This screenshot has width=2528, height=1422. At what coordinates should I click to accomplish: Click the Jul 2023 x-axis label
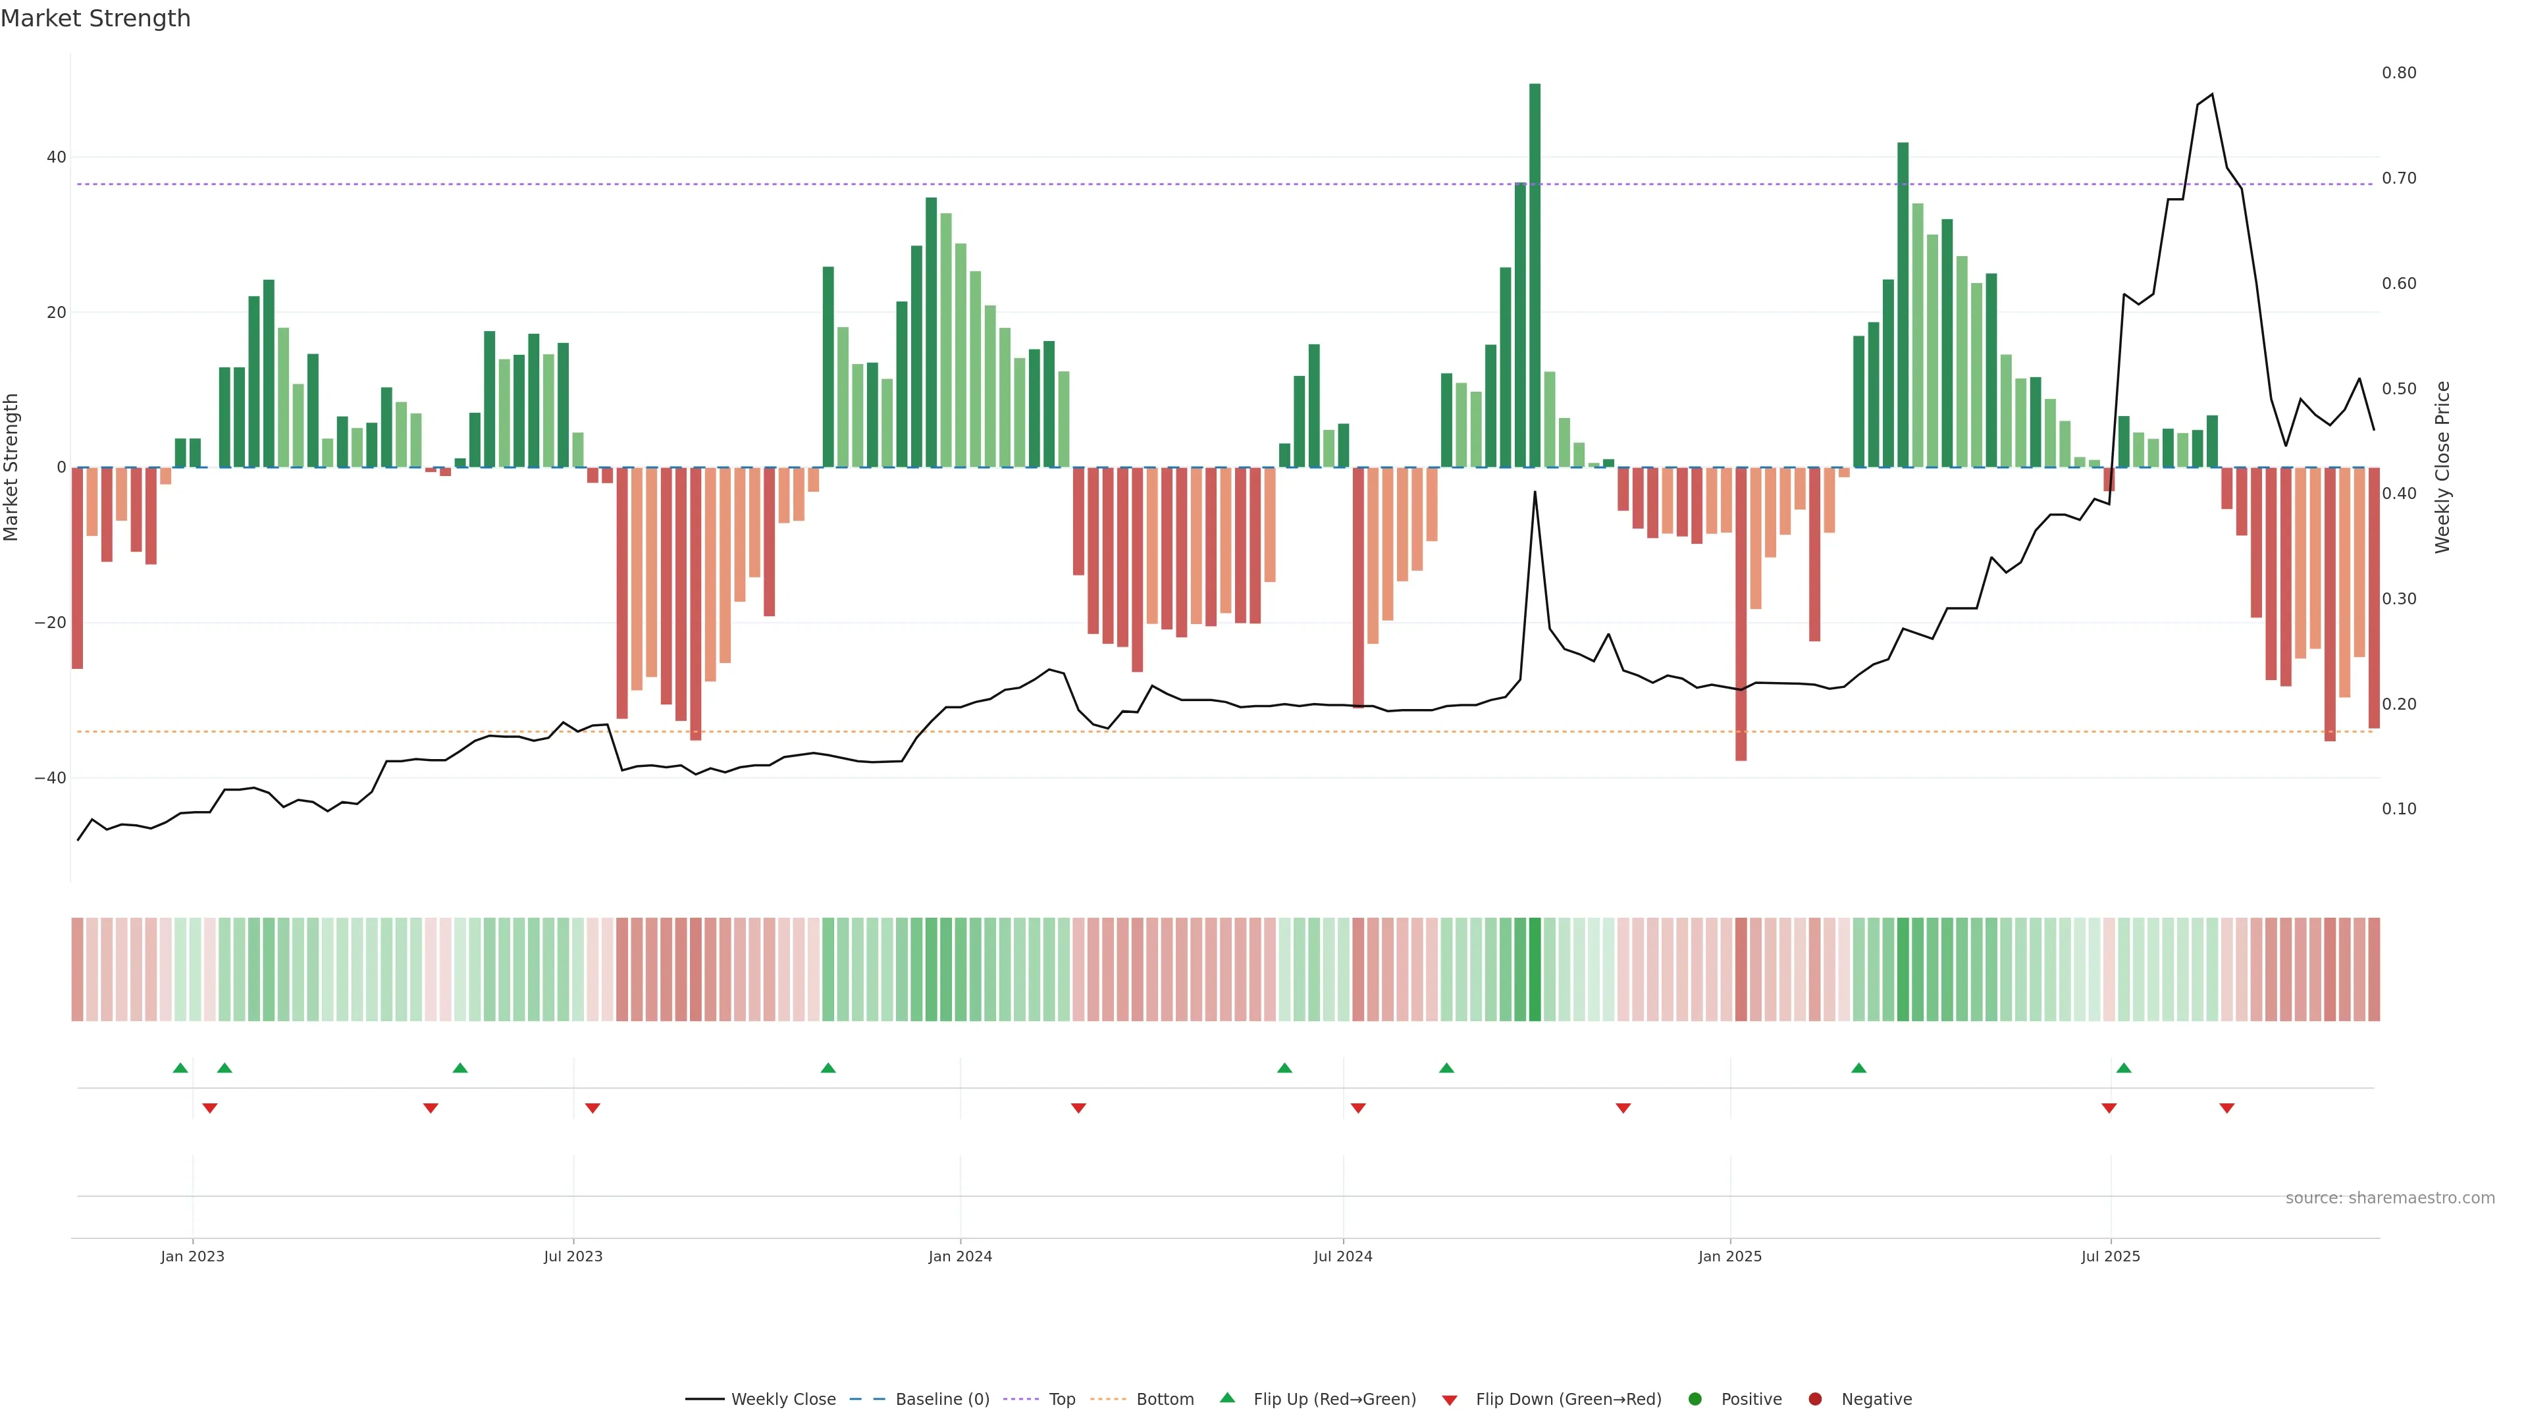tap(573, 1256)
